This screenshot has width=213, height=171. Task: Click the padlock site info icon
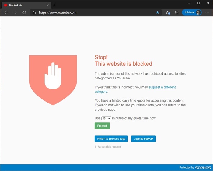coord(34,12)
